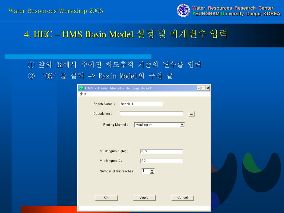Edit the Reach Name field
Screen dimensions: 284x213
coord(141,104)
